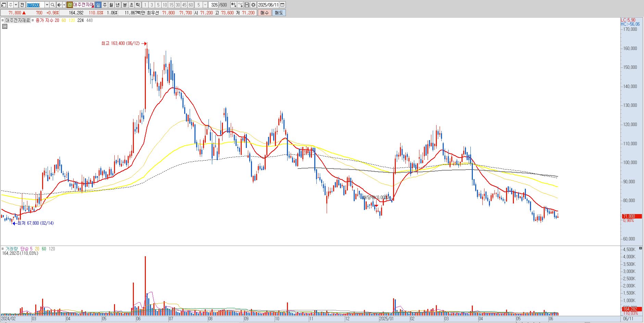Viewport: 644px width, 323px height.
Task: Open the data grid icon below stock name
Action: coord(4,26)
